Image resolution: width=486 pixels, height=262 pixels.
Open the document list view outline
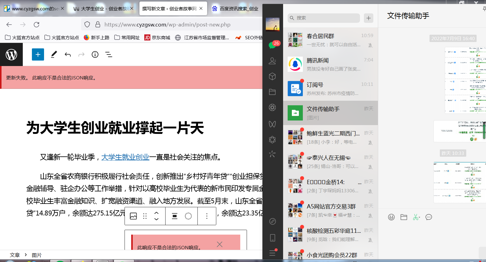(x=109, y=54)
